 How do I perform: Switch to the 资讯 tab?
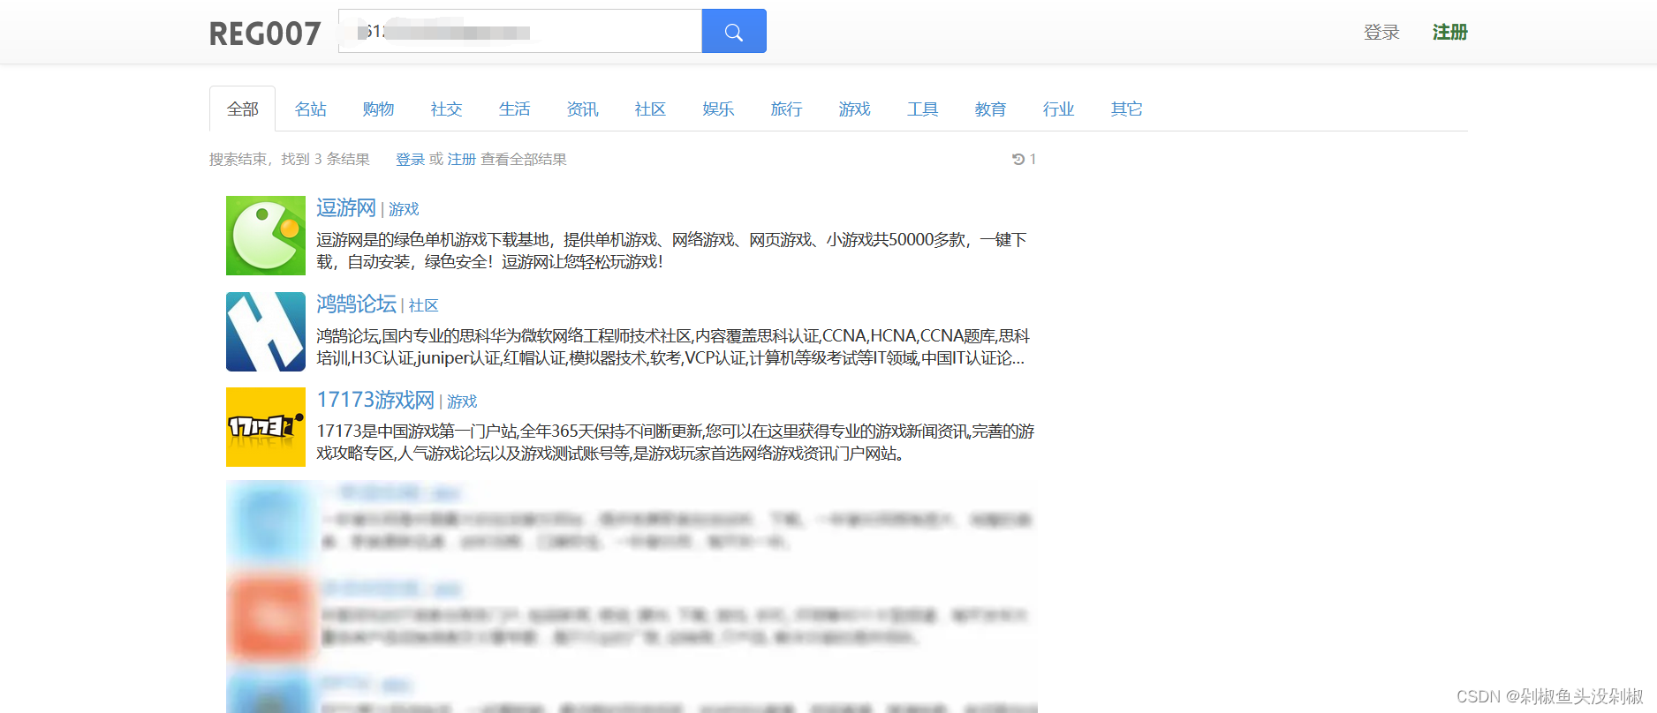[x=583, y=109]
